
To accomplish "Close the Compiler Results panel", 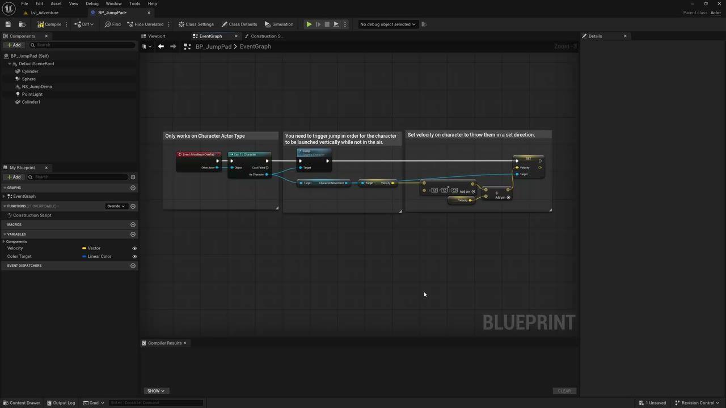I will (184, 343).
